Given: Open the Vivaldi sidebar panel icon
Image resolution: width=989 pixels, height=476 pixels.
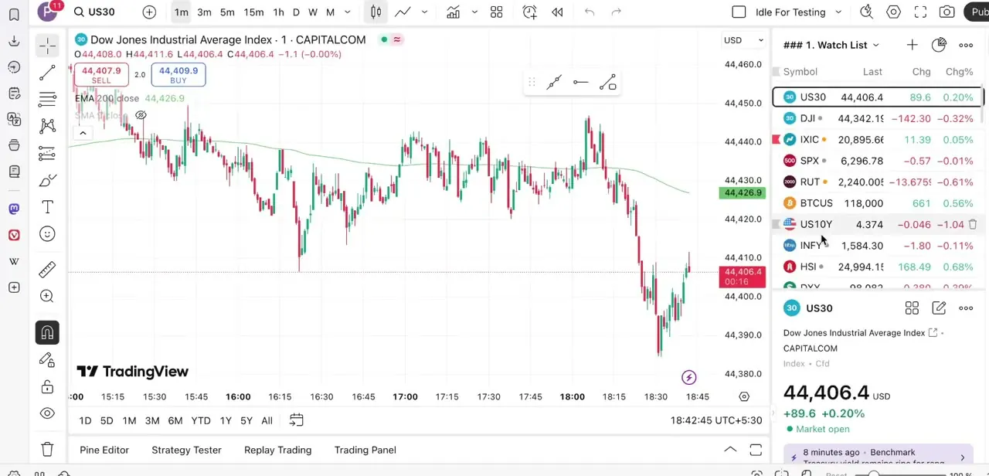Looking at the screenshot, I should (x=14, y=235).
